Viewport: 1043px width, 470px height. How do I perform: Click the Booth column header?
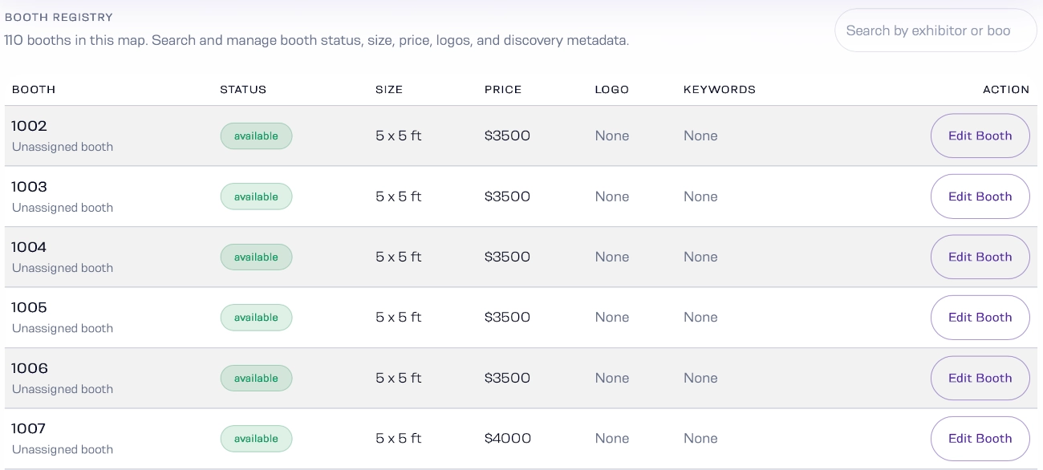34,89
